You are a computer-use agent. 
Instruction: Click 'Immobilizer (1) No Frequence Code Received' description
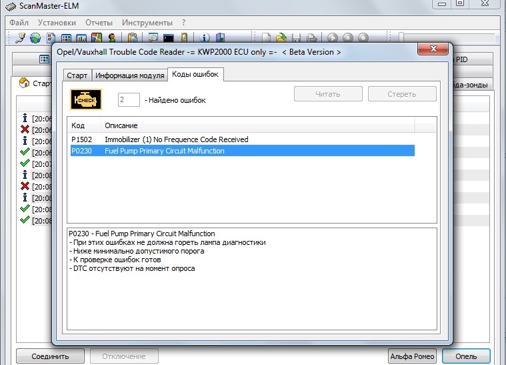coord(177,139)
